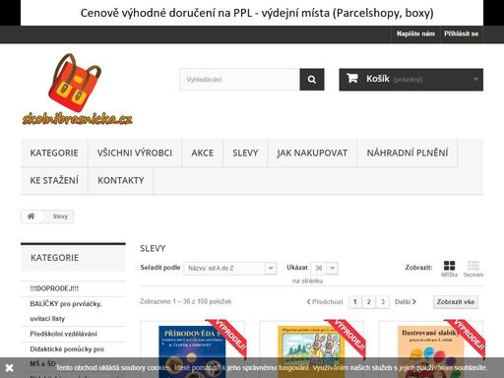This screenshot has height=378, width=504.
Task: Click the Přihlásit se link
Action: tap(461, 33)
